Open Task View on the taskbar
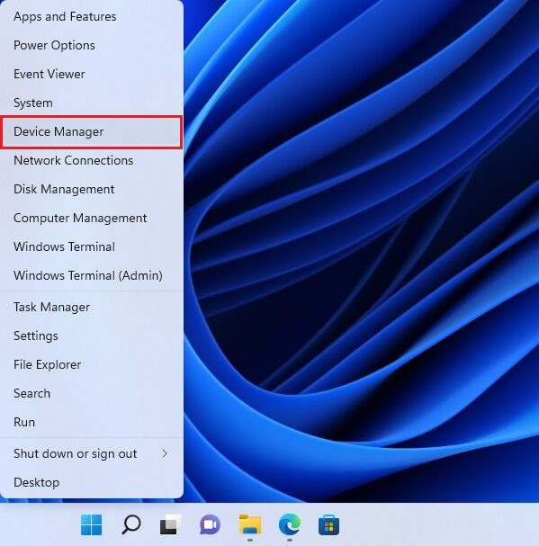Image resolution: width=539 pixels, height=546 pixels. pyautogui.click(x=170, y=524)
